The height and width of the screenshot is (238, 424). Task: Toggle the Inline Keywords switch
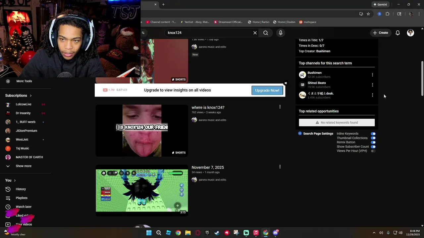pos(373,134)
